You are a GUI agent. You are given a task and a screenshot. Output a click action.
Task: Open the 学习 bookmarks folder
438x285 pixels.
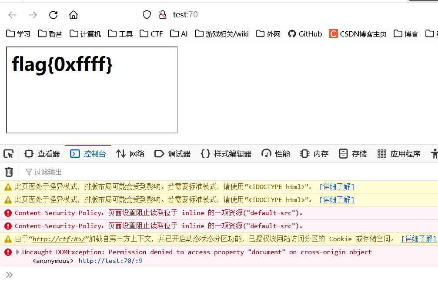coord(18,34)
